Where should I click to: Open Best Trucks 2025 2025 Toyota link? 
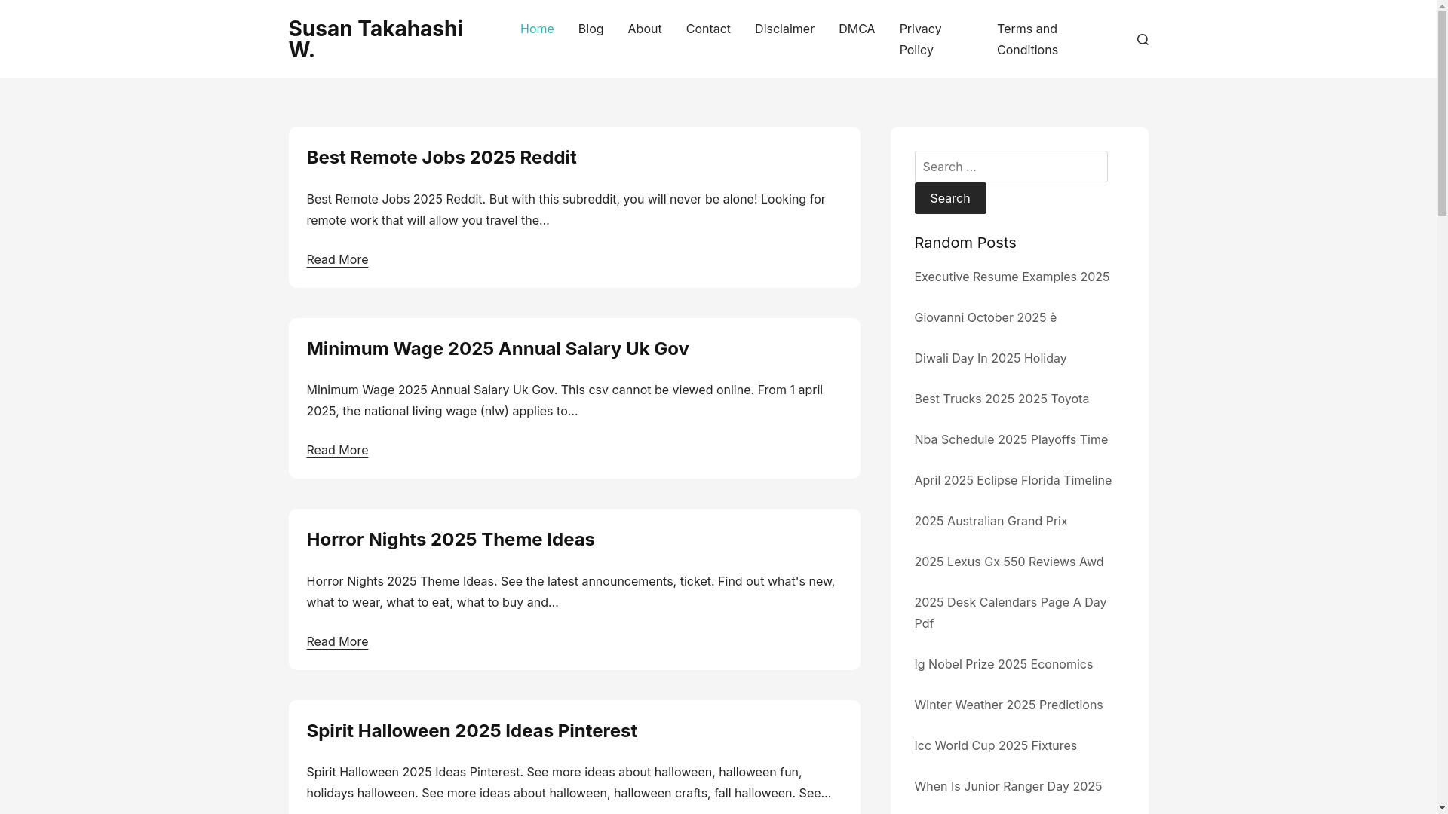(x=1002, y=399)
